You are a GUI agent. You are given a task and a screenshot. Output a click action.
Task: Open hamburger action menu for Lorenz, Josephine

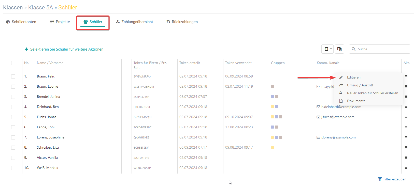tap(406, 137)
